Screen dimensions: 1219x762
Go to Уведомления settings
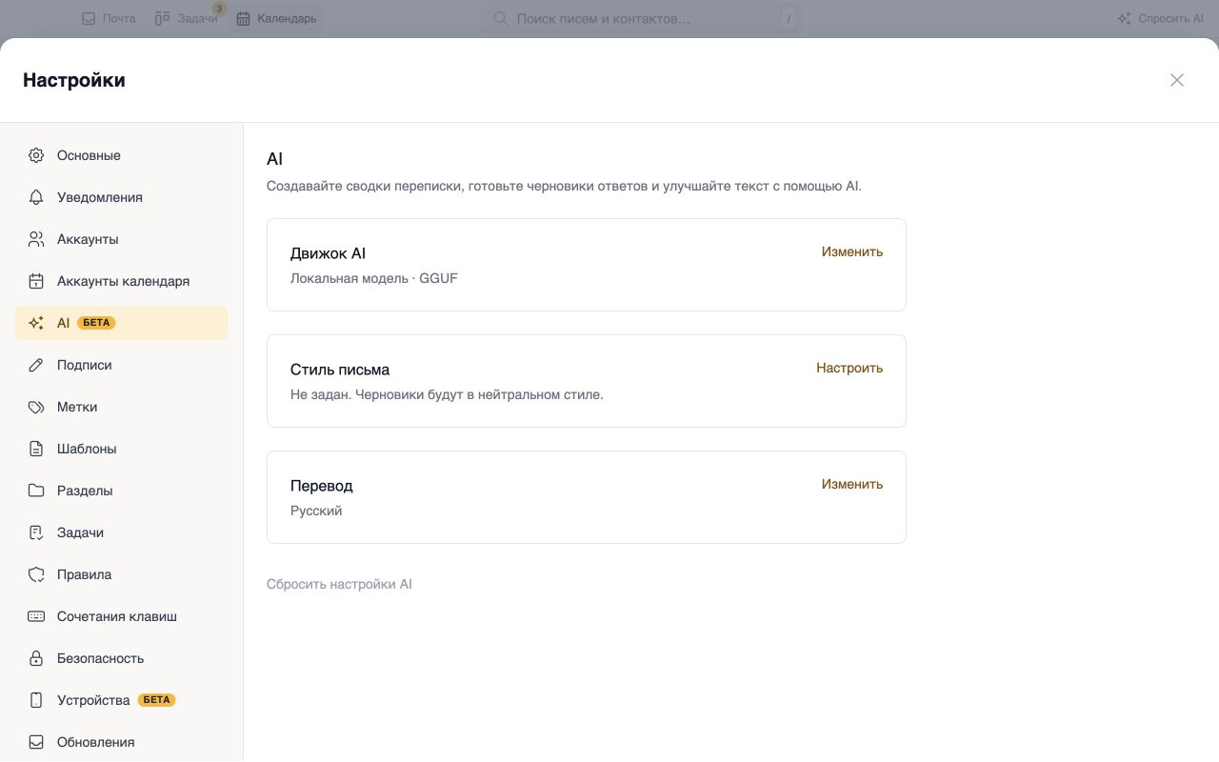pyautogui.click(x=121, y=197)
